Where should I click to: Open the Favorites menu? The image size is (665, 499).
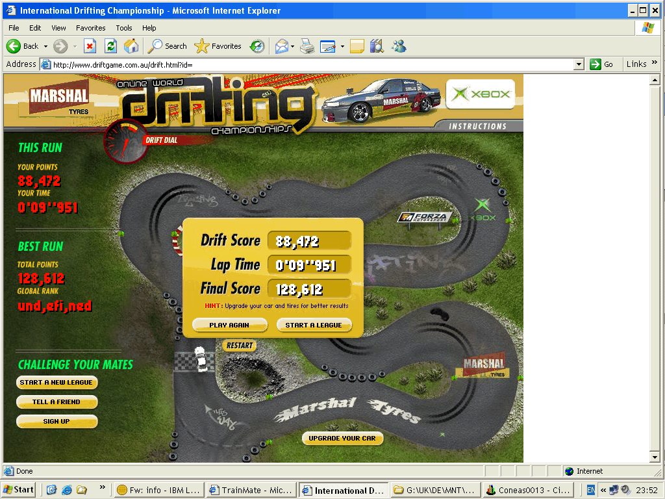click(91, 28)
